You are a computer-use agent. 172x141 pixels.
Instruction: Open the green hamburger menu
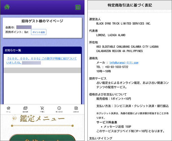[78, 7]
